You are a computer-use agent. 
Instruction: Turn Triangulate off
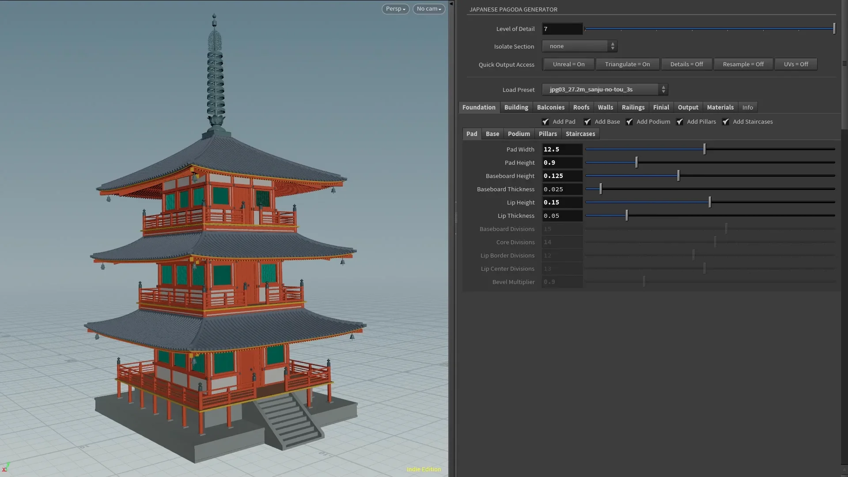[628, 64]
